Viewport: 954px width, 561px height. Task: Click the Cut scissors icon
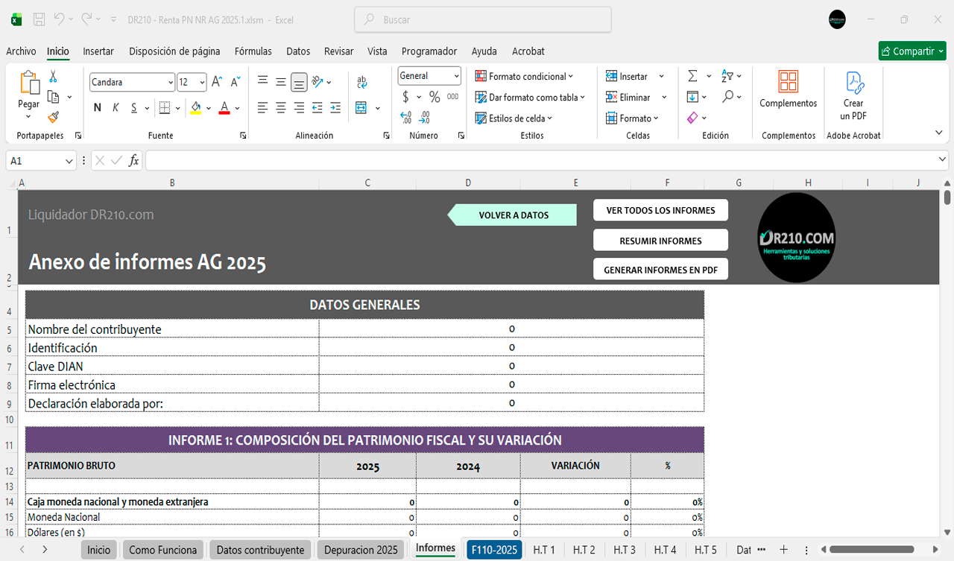[53, 77]
